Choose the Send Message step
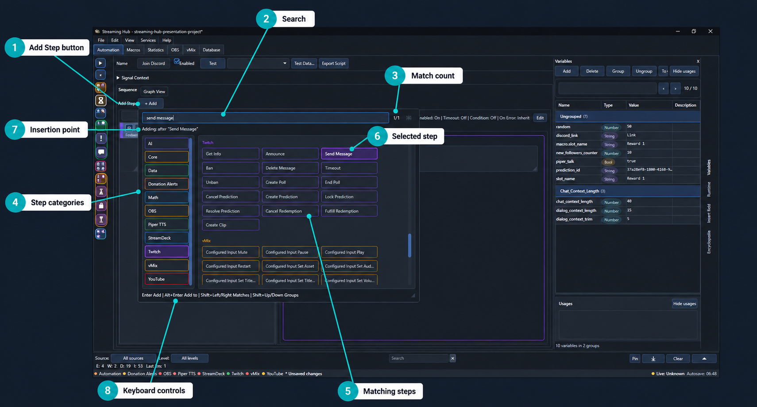This screenshot has height=407, width=757. [349, 154]
